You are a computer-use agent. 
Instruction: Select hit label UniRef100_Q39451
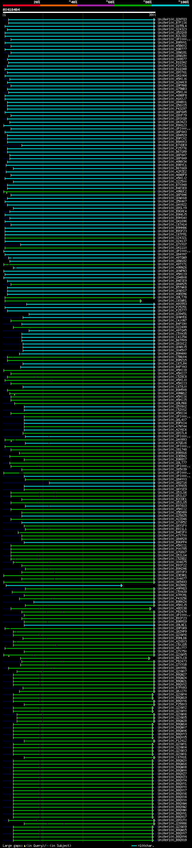[172, 314]
